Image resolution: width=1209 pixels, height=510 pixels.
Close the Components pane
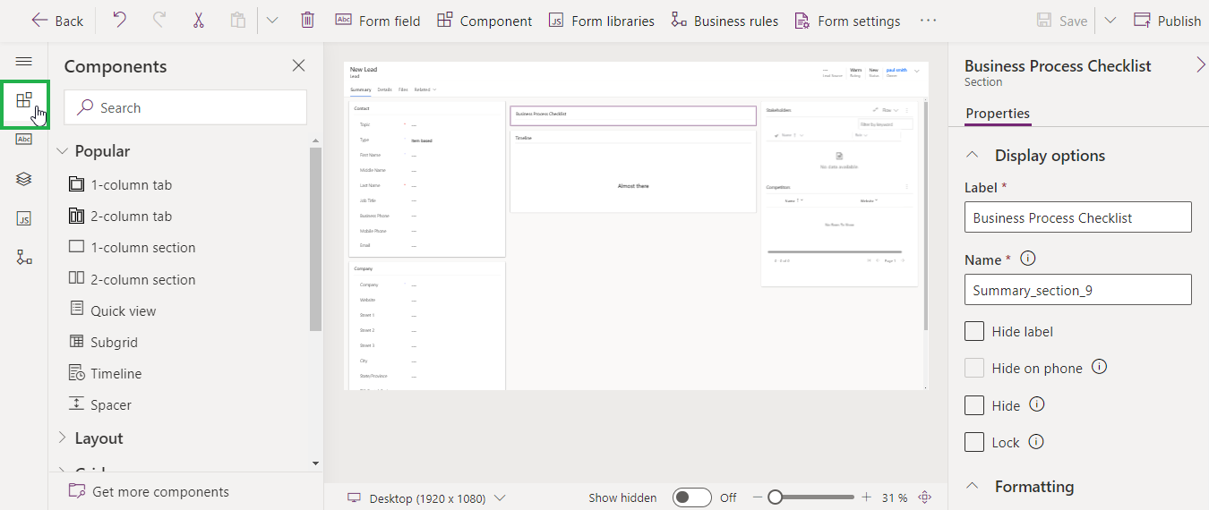tap(299, 65)
